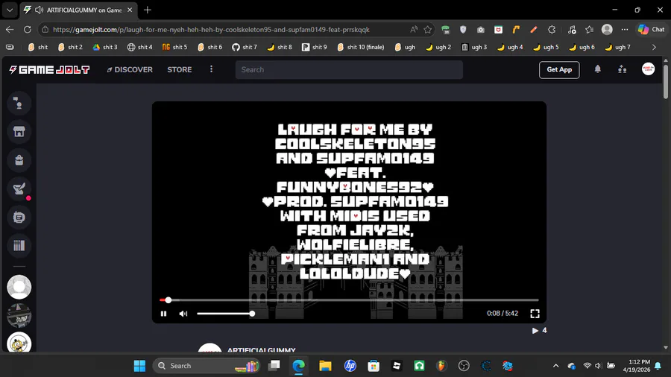The width and height of the screenshot is (671, 377).
Task: Click the browser address bar URL
Action: pos(211,30)
